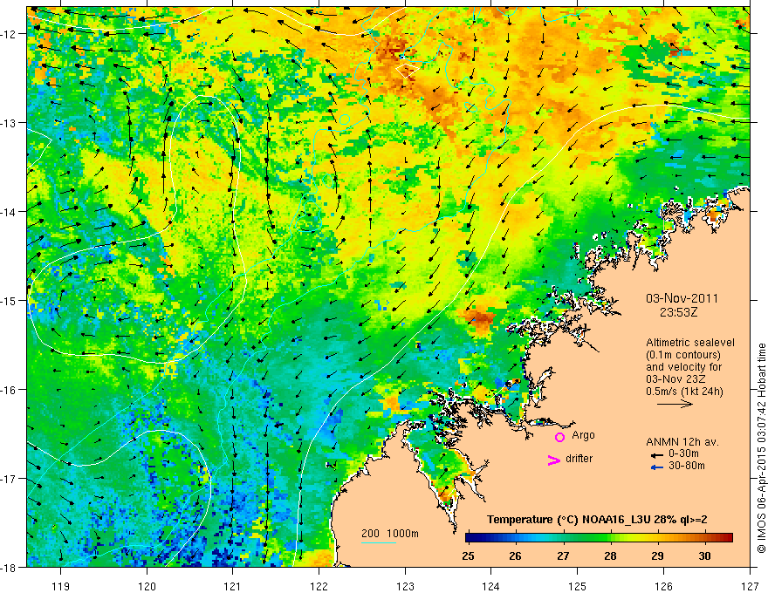The image size is (768, 593).
Task: Click the latitude axis label -17
Action: 10,478
